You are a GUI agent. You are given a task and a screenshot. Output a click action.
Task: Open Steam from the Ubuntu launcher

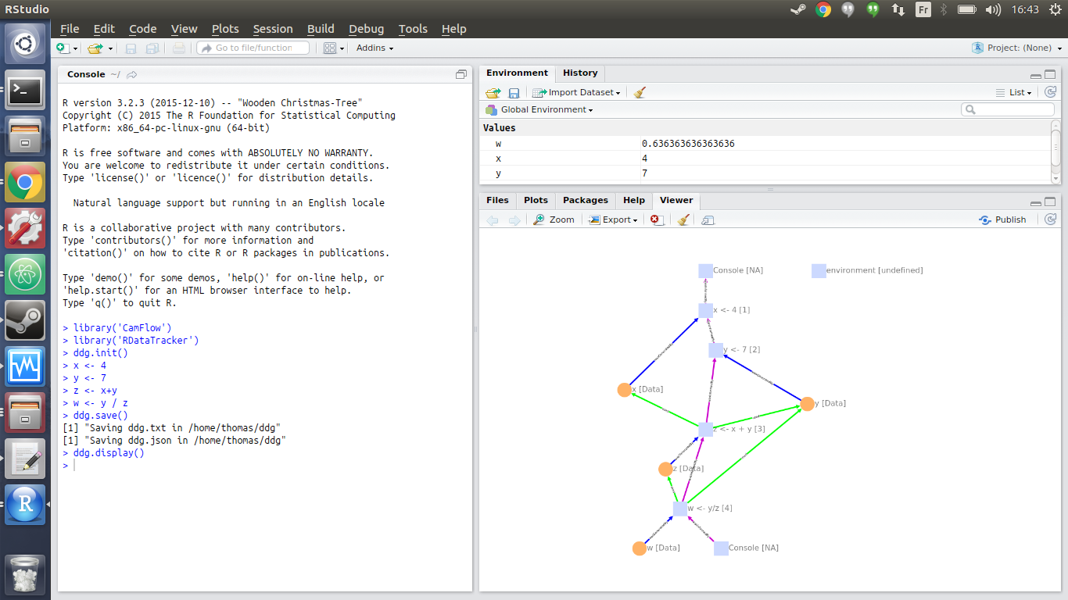click(25, 320)
